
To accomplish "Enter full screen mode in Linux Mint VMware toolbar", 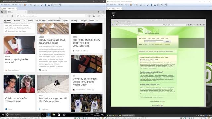I will [x=158, y=5].
